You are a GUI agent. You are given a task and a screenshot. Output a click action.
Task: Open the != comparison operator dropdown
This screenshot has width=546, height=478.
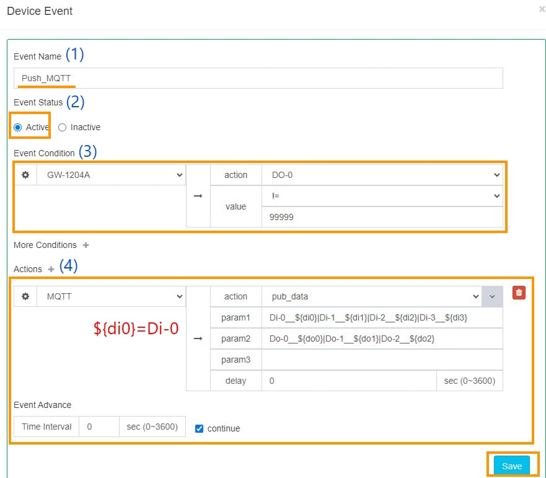(382, 196)
